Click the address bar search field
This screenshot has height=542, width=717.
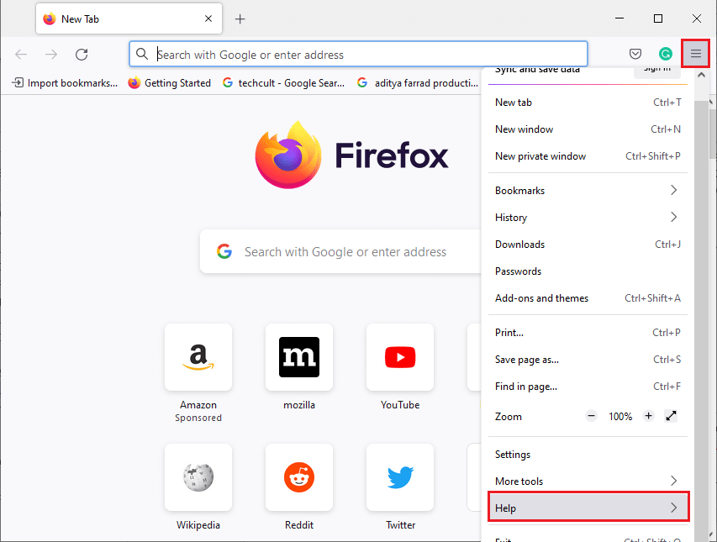tap(358, 54)
